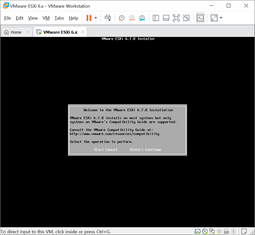
Task: Click the Bluetooth device status icon
Action: (233, 231)
